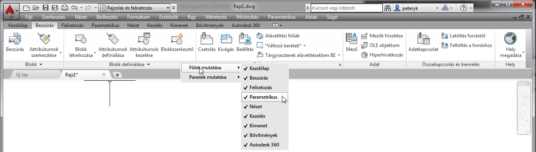Screen dimensions: 536x152
Task: Undo the last action
Action: 74,8
